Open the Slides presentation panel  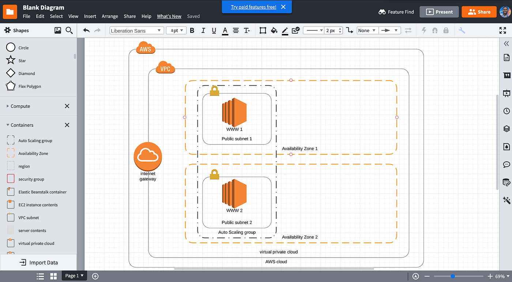click(x=506, y=93)
